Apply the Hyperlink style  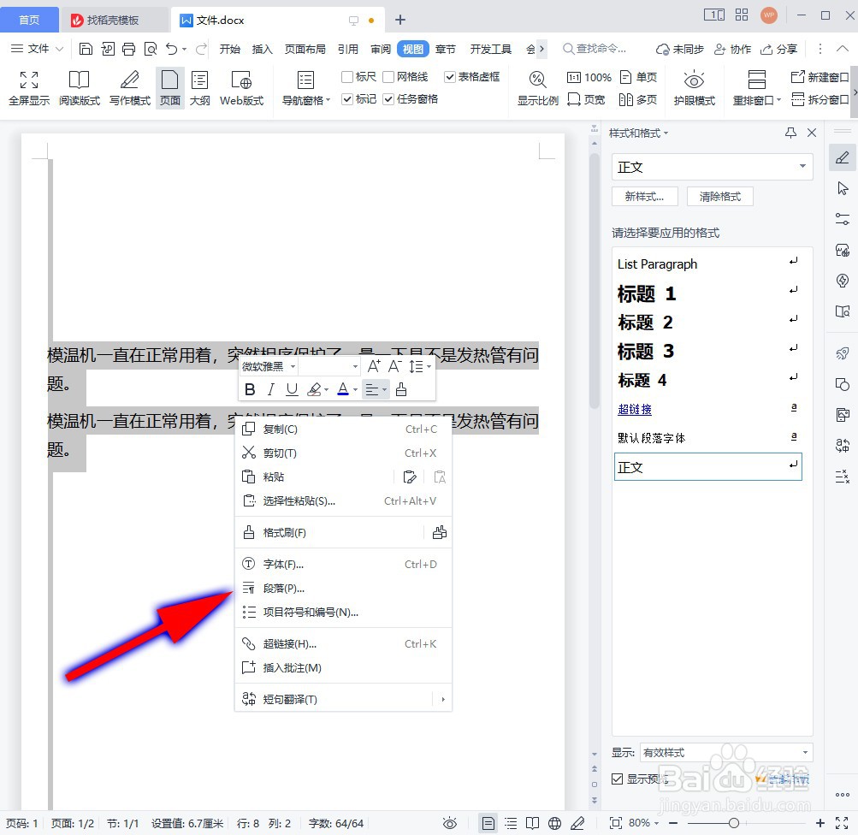coord(707,409)
